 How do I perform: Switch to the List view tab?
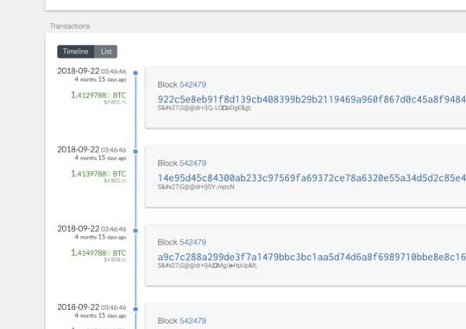[x=106, y=52]
